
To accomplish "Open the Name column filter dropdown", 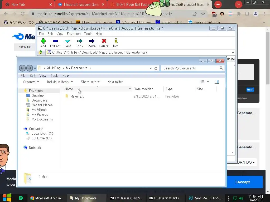I will coord(130,89).
